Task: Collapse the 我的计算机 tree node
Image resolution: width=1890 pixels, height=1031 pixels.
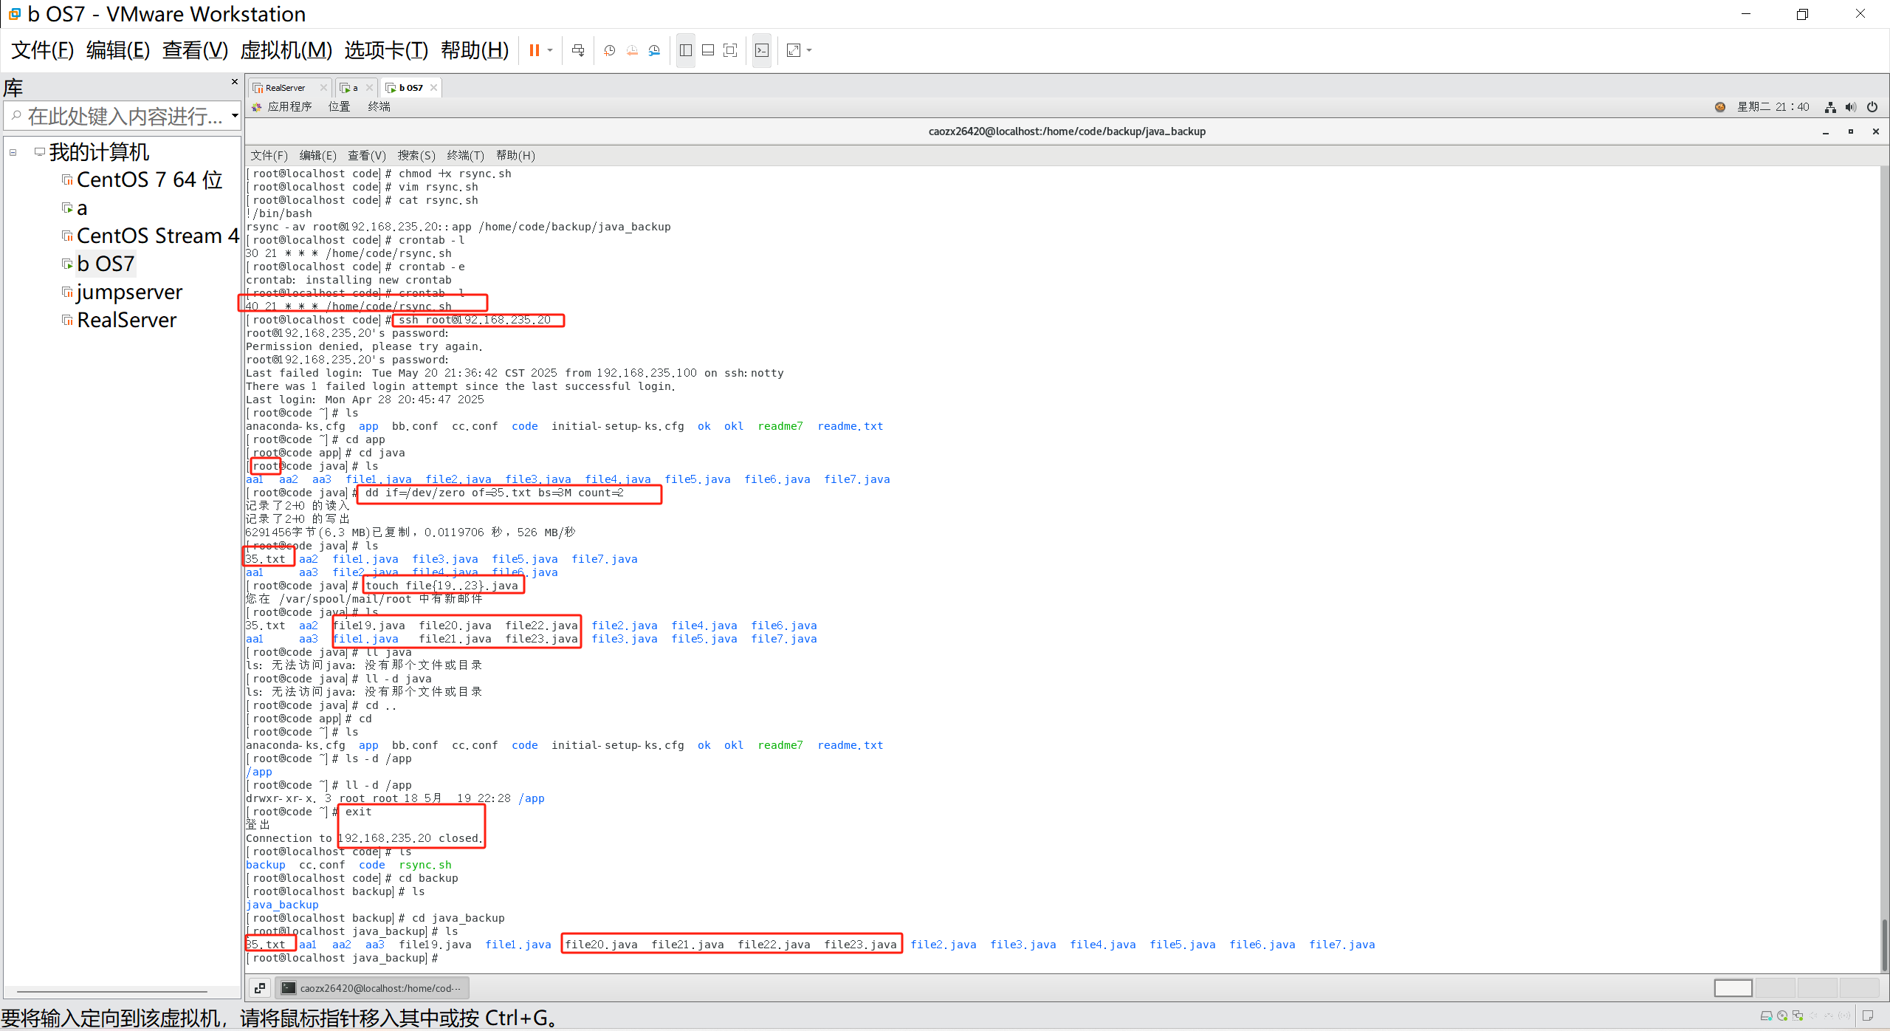Action: [13, 152]
